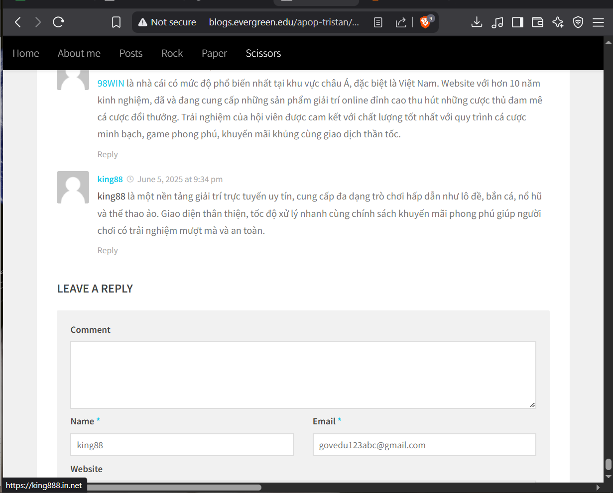
Task: Open Brave VPN shield icon
Action: (578, 22)
